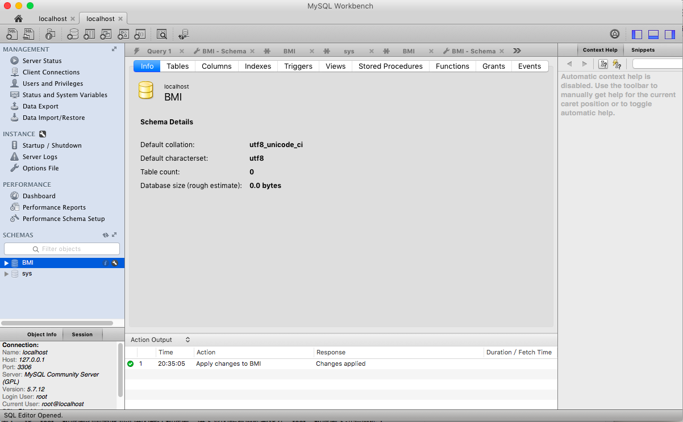Create a new stored procedure icon

pos(123,34)
